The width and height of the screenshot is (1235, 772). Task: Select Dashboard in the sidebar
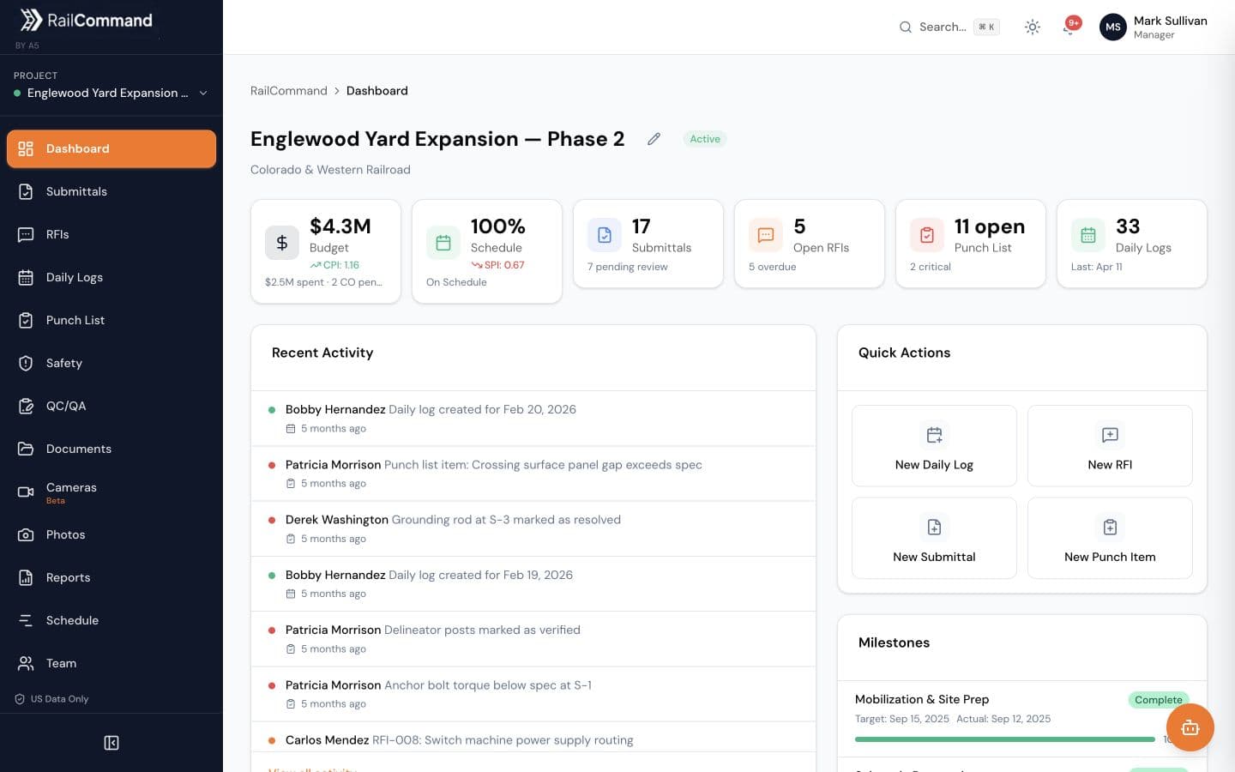click(x=111, y=148)
